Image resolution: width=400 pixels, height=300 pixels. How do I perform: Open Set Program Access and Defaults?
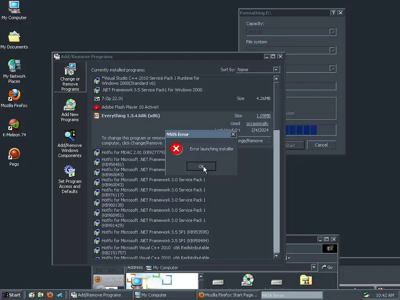(x=70, y=179)
